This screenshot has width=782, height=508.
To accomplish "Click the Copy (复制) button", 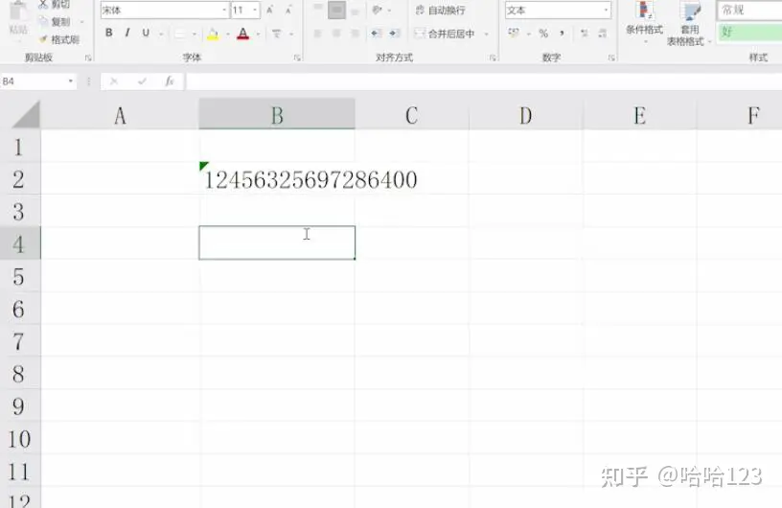I will point(55,22).
